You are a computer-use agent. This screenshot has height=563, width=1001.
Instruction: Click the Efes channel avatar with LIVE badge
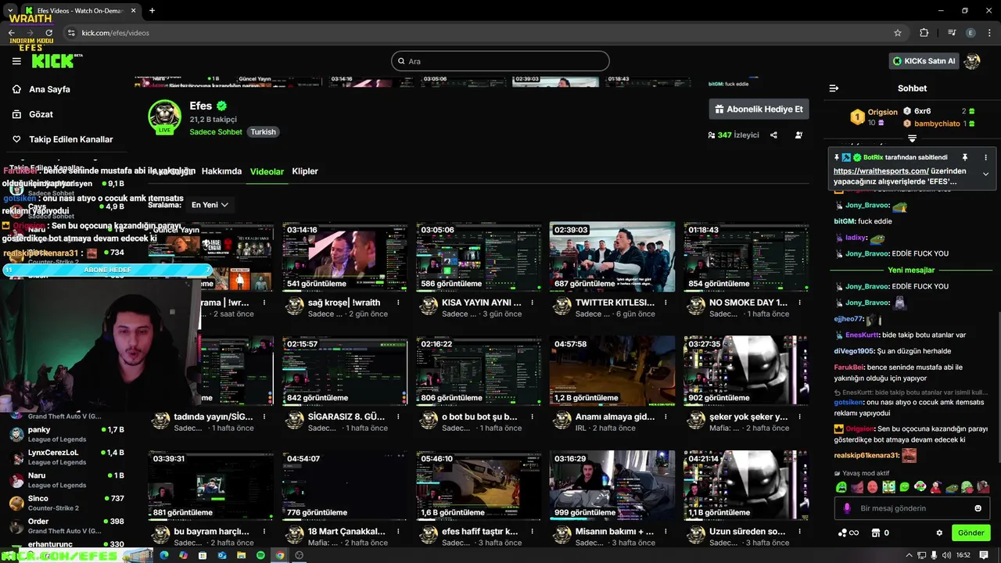tap(165, 117)
